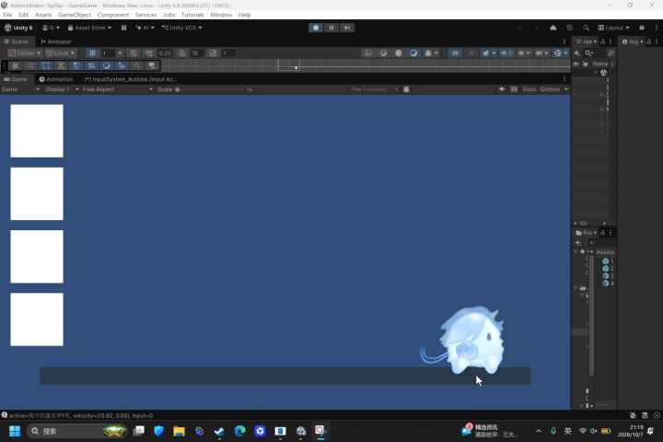Pause the running game
This screenshot has height=442, width=663.
(331, 28)
